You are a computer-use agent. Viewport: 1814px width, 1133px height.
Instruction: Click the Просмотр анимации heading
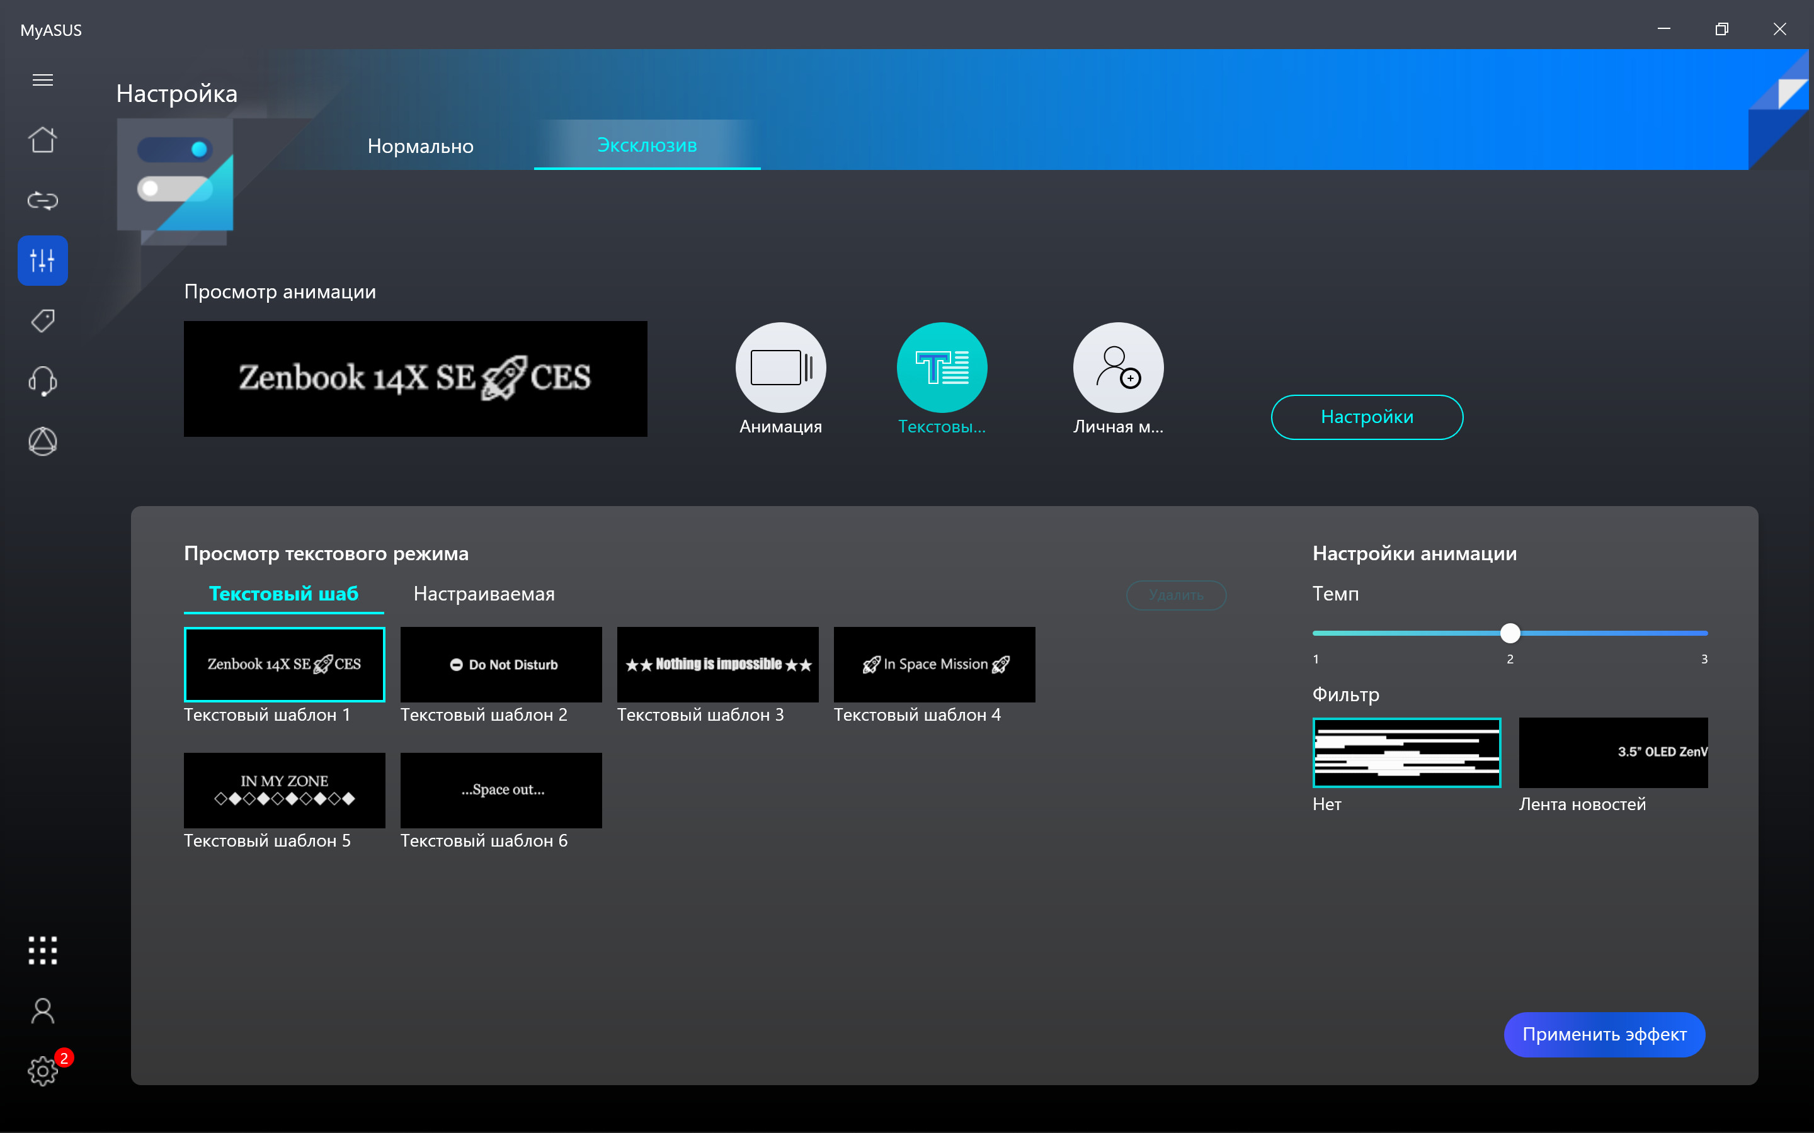tap(280, 292)
